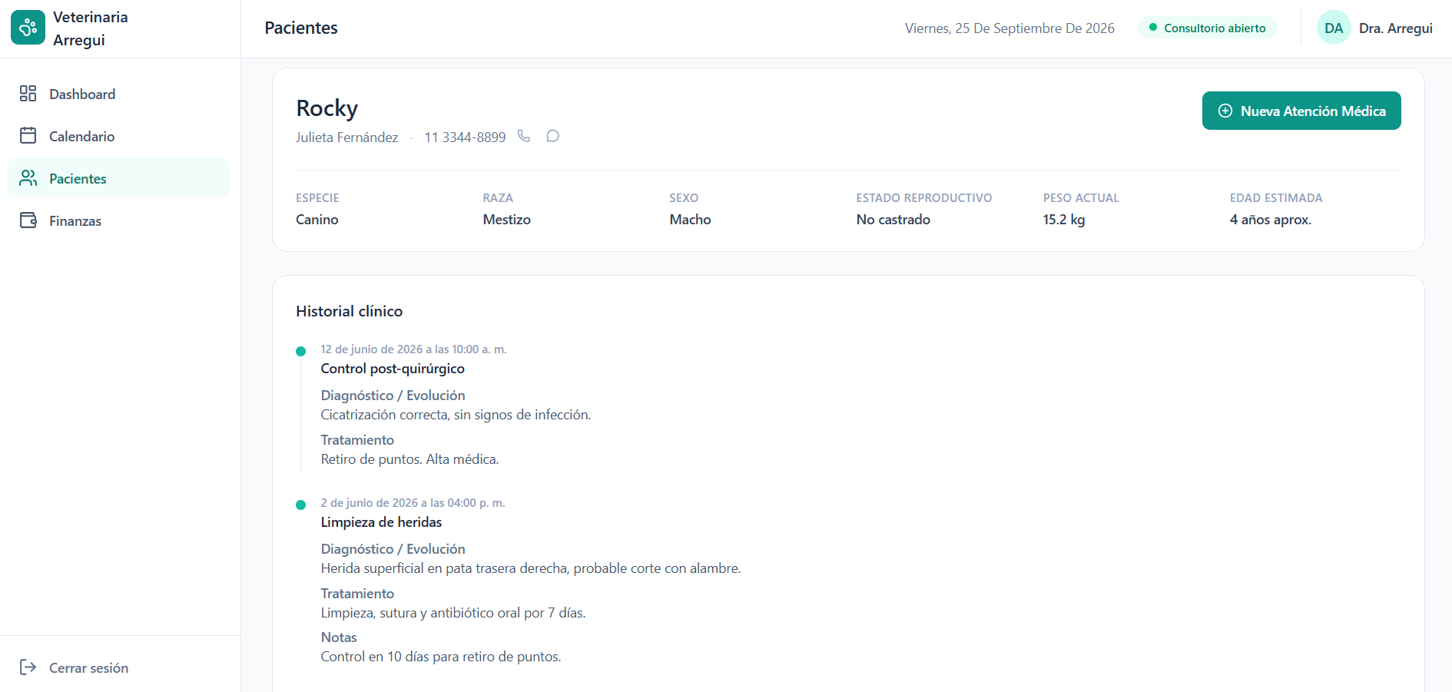Click the DA user avatar
Viewport: 1452px width, 692px height.
(1334, 28)
